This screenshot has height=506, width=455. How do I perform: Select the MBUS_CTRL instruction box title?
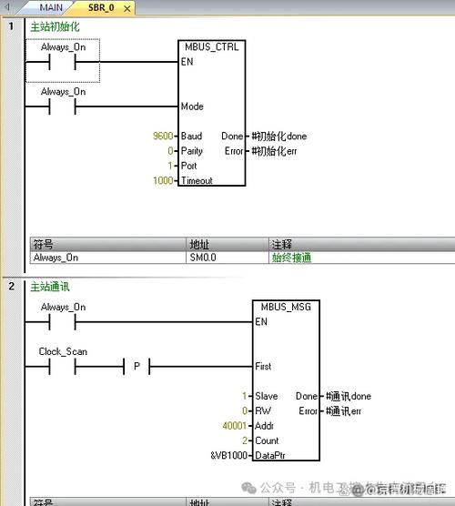point(212,47)
